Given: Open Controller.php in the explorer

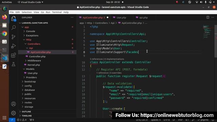Looking at the screenshot, I should (37, 57).
